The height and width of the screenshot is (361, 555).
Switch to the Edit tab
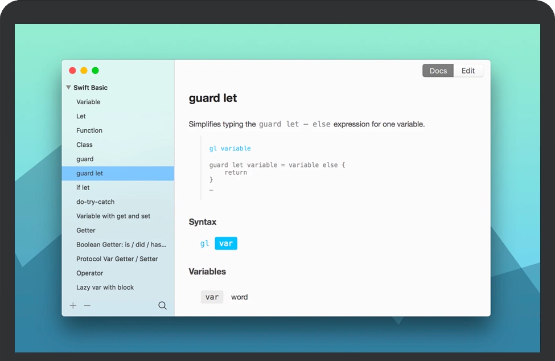click(x=468, y=71)
